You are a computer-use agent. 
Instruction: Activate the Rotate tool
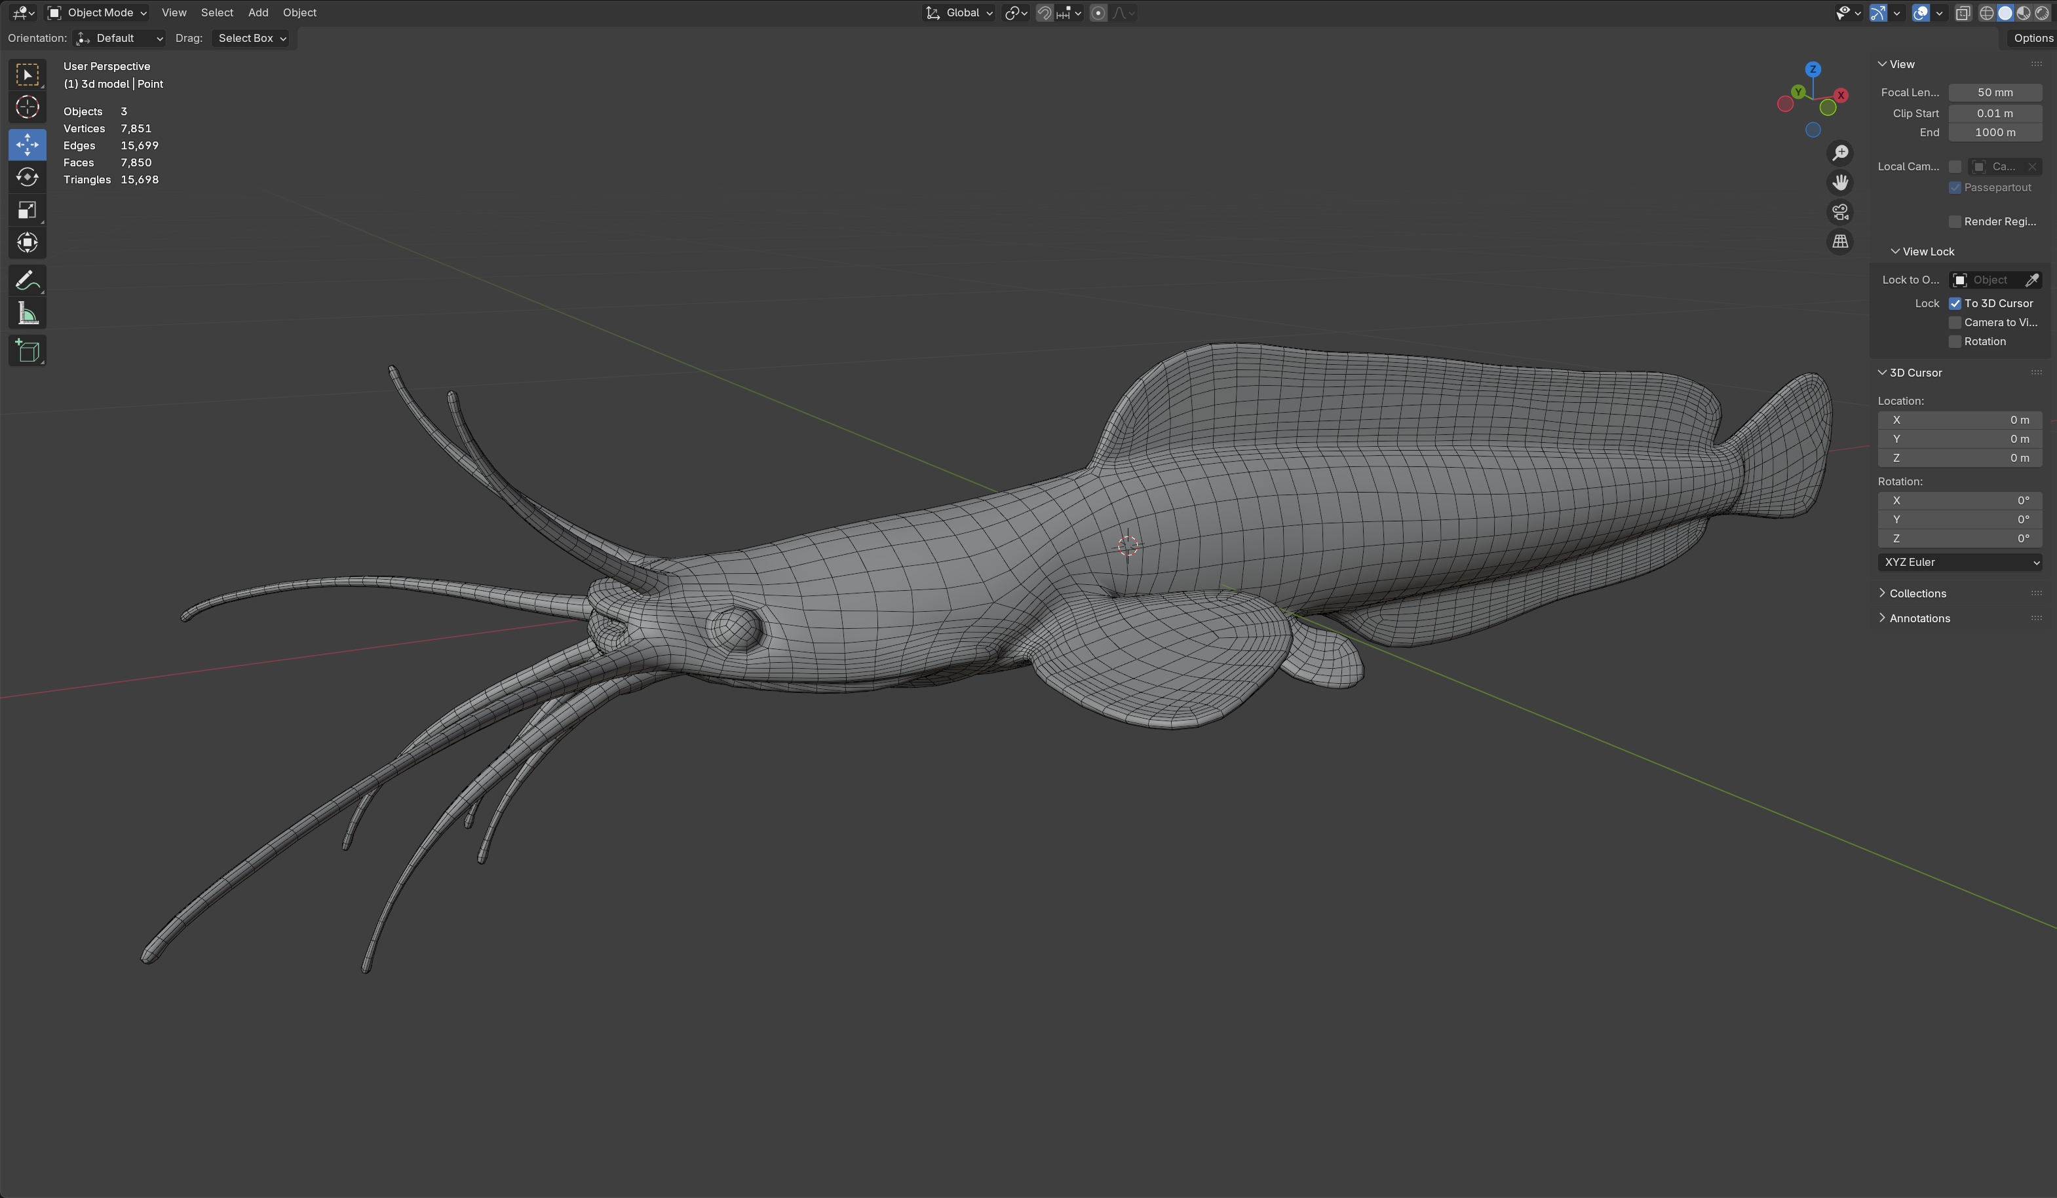[27, 177]
